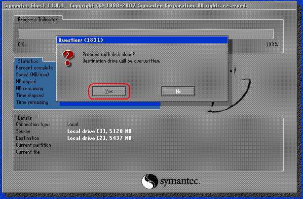This screenshot has width=303, height=199.
Task: Click the 'MB copied' label
Action: [x=26, y=82]
